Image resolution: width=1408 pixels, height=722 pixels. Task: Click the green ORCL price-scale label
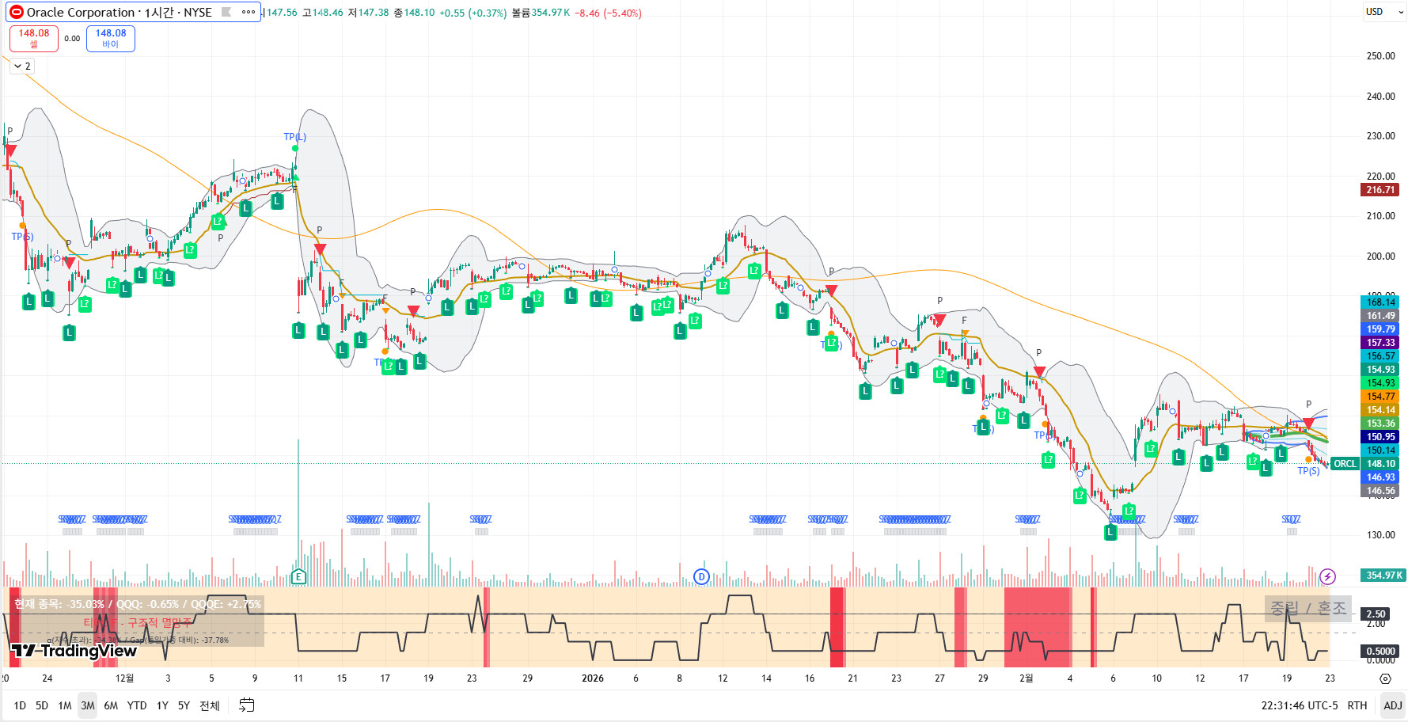(1345, 464)
